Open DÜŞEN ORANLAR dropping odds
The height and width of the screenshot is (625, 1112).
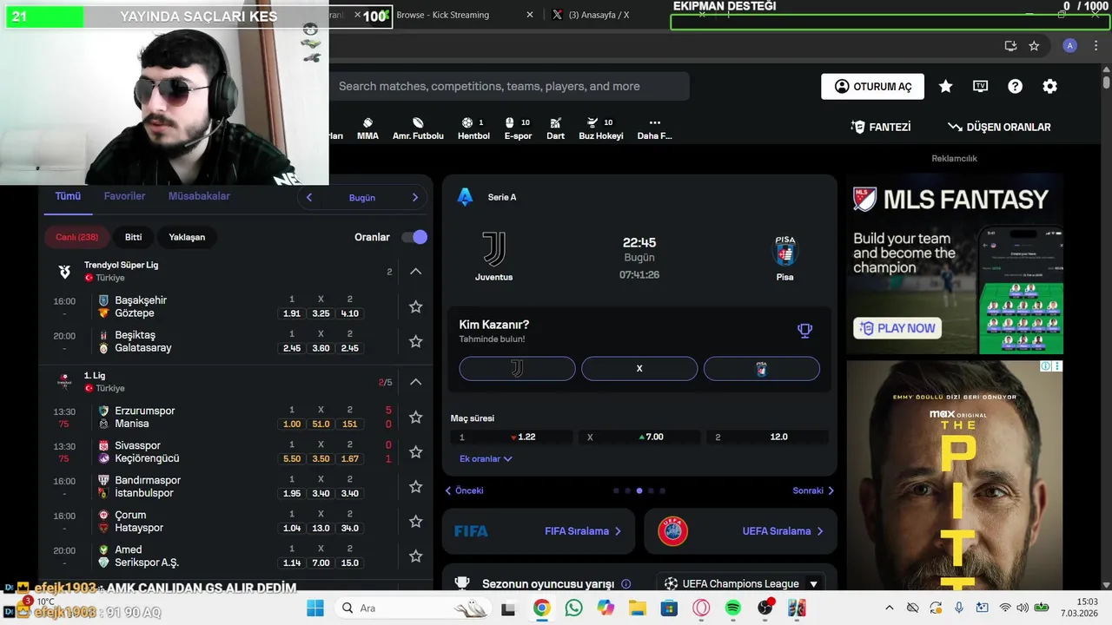[999, 127]
